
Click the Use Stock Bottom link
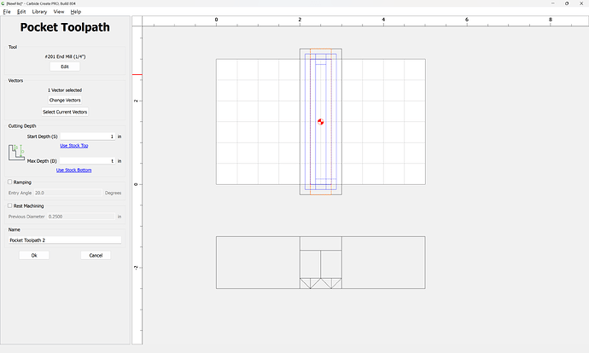pos(73,170)
